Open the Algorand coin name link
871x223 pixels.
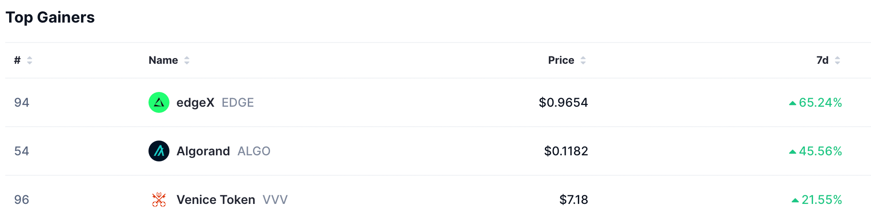coord(203,151)
